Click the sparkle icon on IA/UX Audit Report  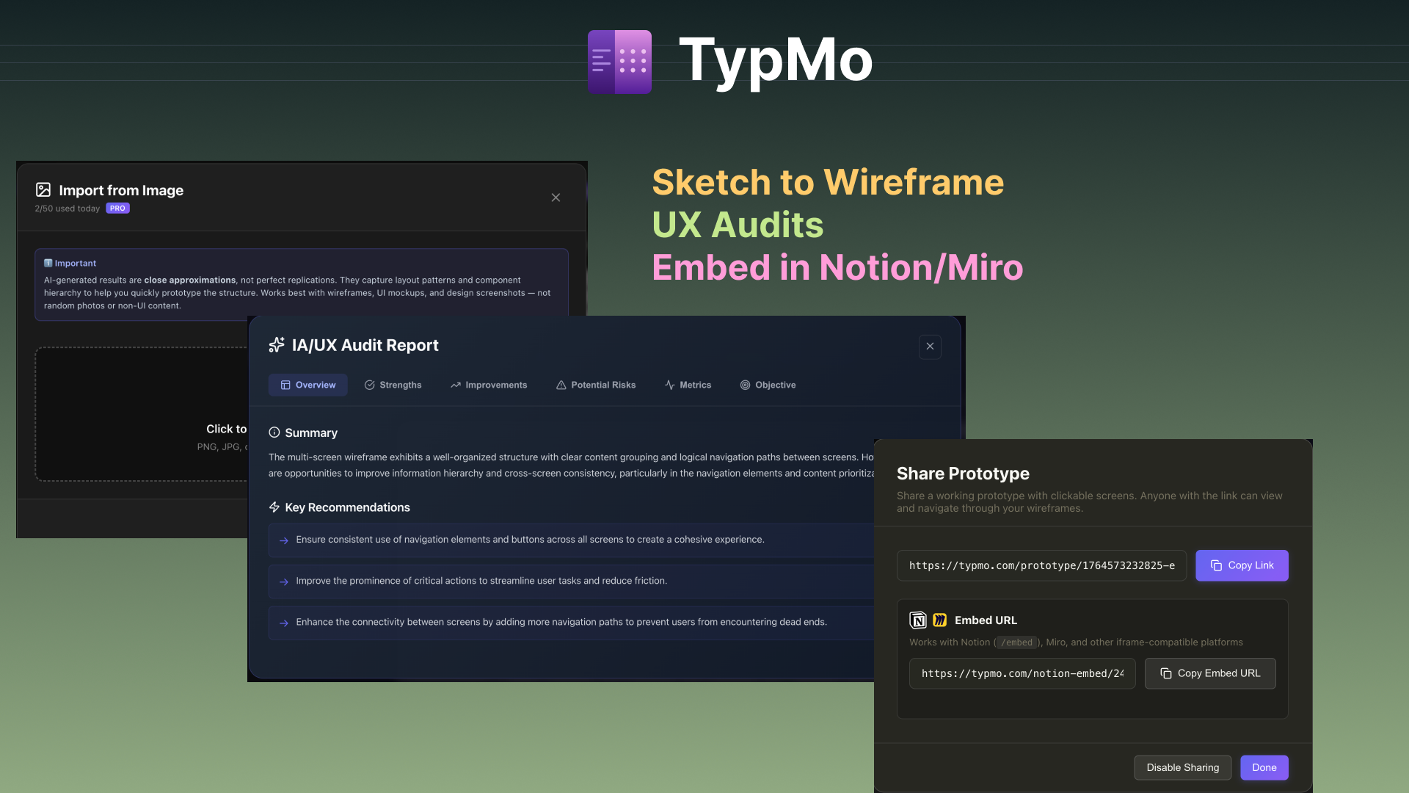(x=277, y=345)
